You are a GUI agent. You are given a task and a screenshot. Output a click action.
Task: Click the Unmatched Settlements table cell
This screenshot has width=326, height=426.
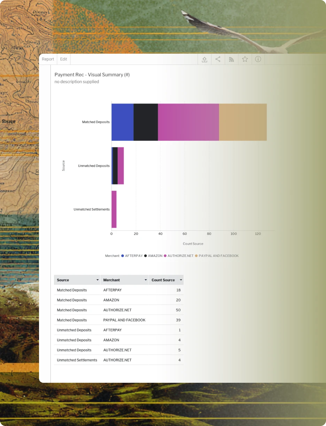pyautogui.click(x=77, y=360)
